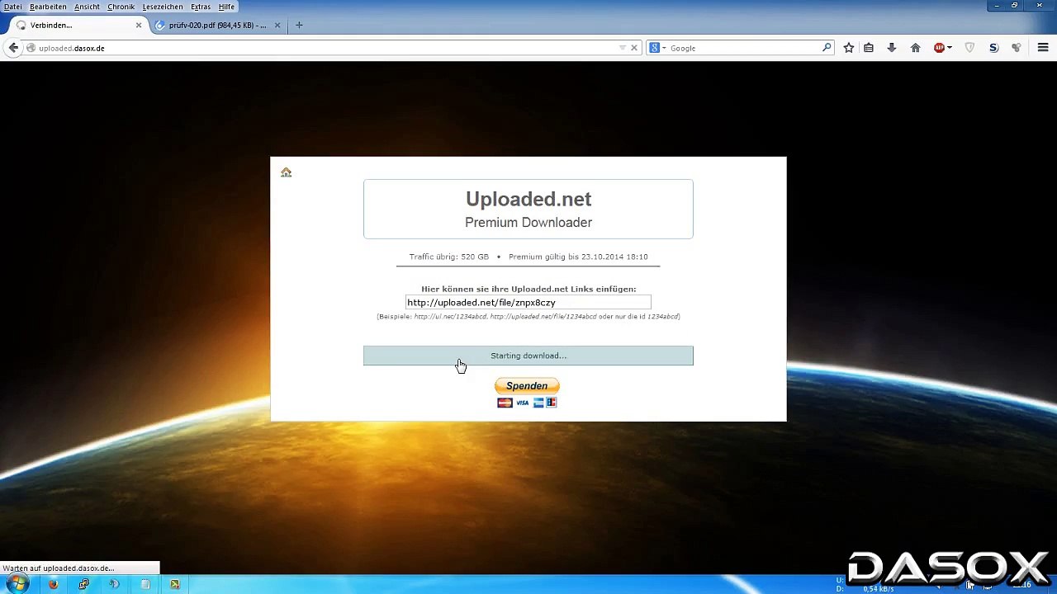Open a new tab with plus button
The image size is (1057, 594).
pyautogui.click(x=299, y=25)
